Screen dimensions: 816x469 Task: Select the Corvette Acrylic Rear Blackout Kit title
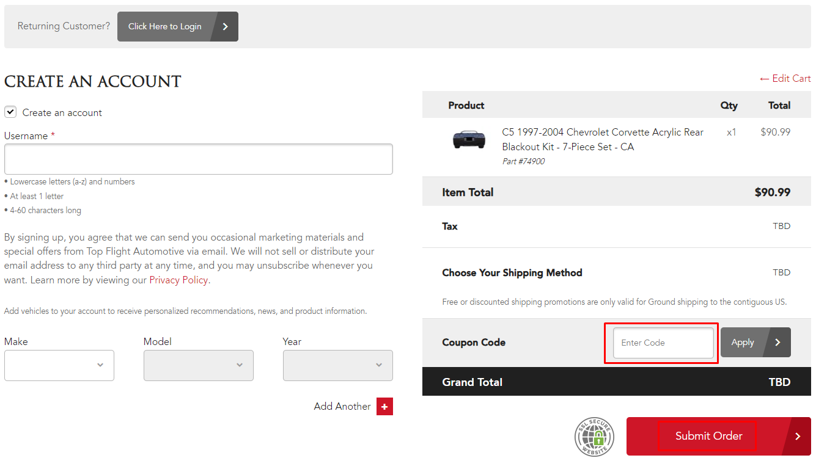(x=602, y=139)
